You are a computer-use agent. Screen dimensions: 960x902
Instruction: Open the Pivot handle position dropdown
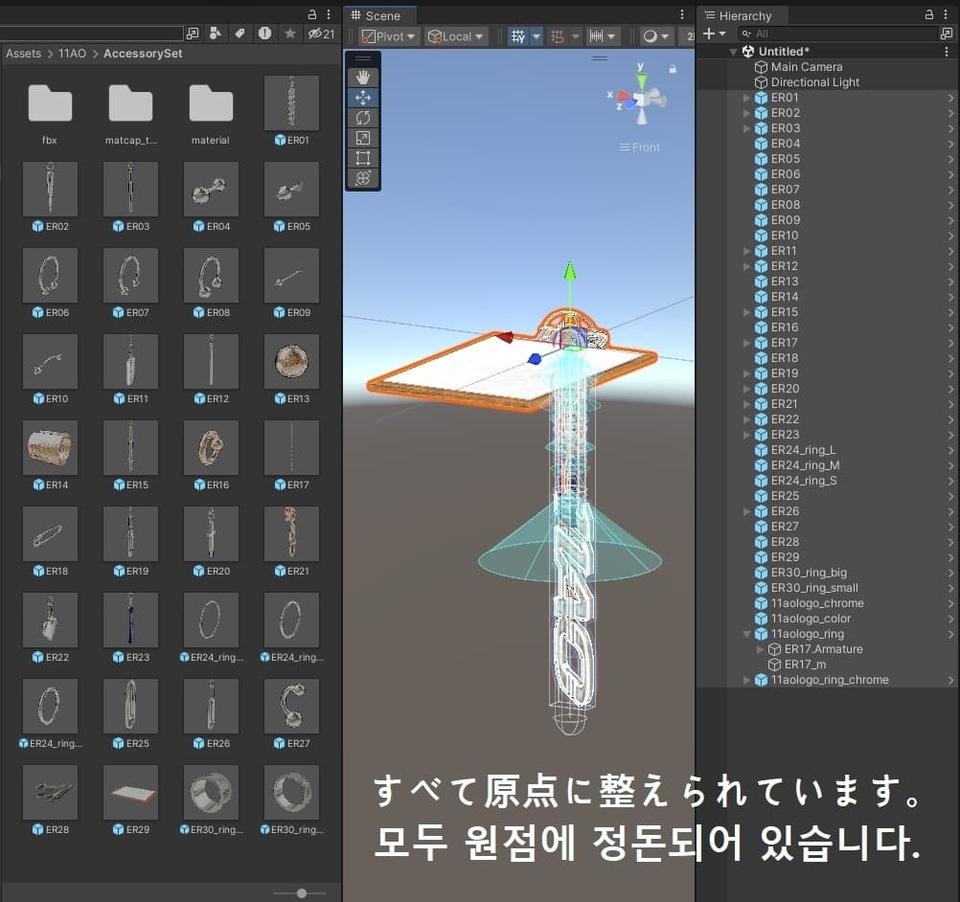389,36
